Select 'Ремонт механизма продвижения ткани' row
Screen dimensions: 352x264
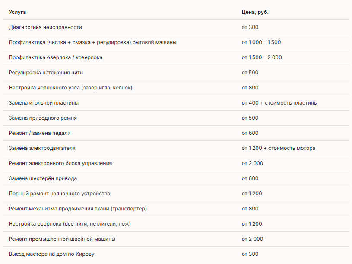pyautogui.click(x=177, y=209)
